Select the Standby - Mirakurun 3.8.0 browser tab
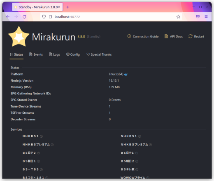Viewport: 214px width, 181px height. [x=37, y=7]
